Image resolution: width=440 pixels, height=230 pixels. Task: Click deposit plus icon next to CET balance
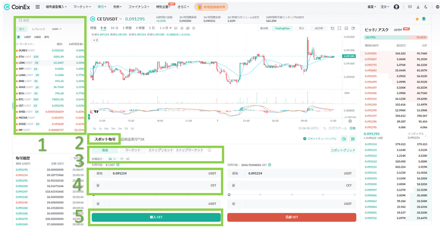270,165
